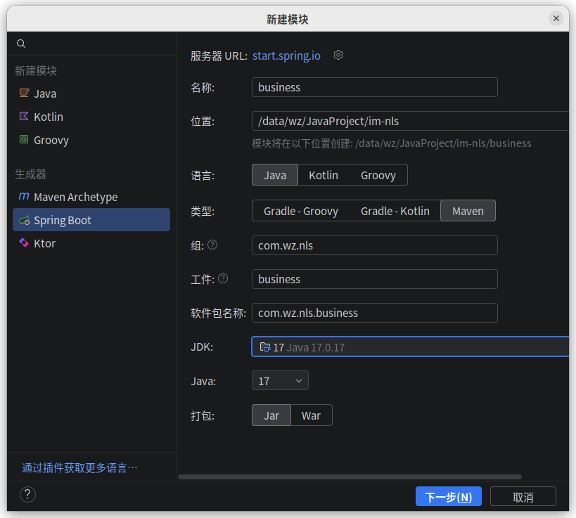Click the Maven Archetype m icon
Image resolution: width=576 pixels, height=518 pixels.
(x=24, y=196)
